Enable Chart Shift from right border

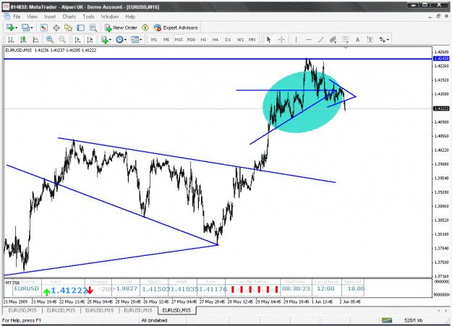tap(90, 40)
